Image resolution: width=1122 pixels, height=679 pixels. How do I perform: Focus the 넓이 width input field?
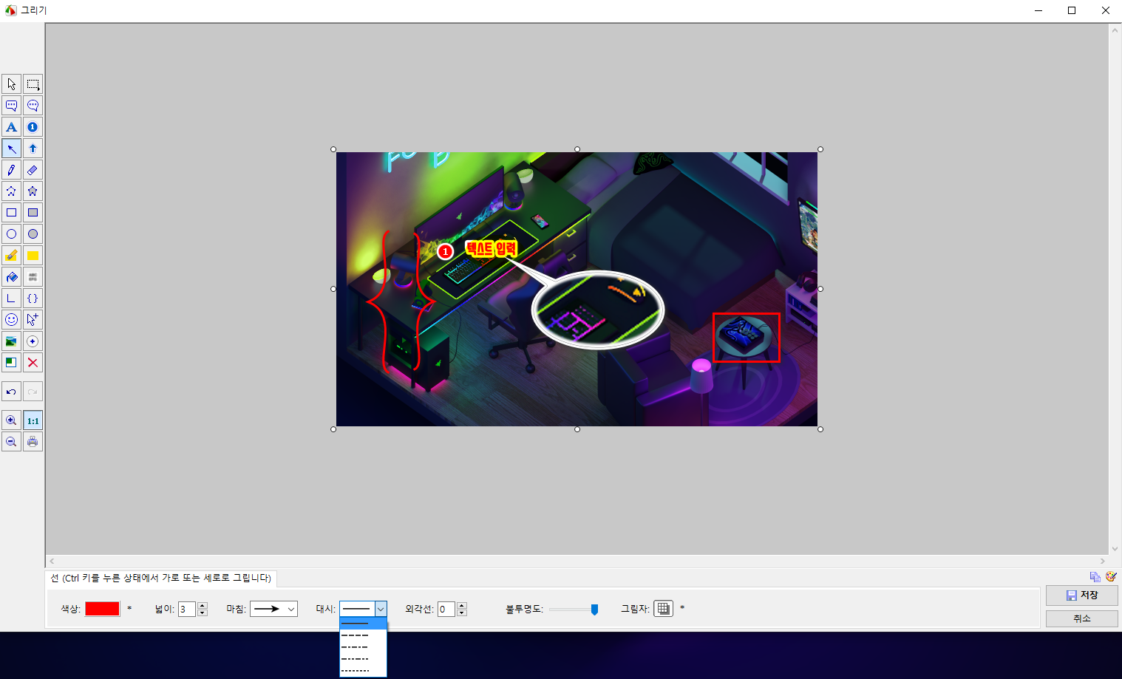click(187, 609)
